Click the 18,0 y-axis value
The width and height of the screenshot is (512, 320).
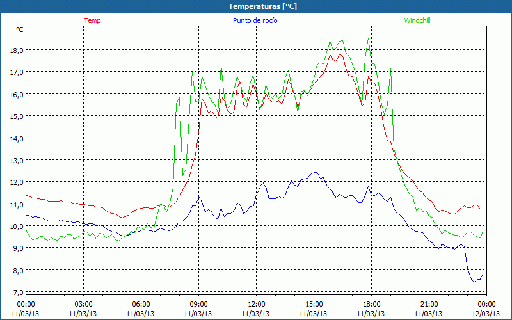click(17, 51)
